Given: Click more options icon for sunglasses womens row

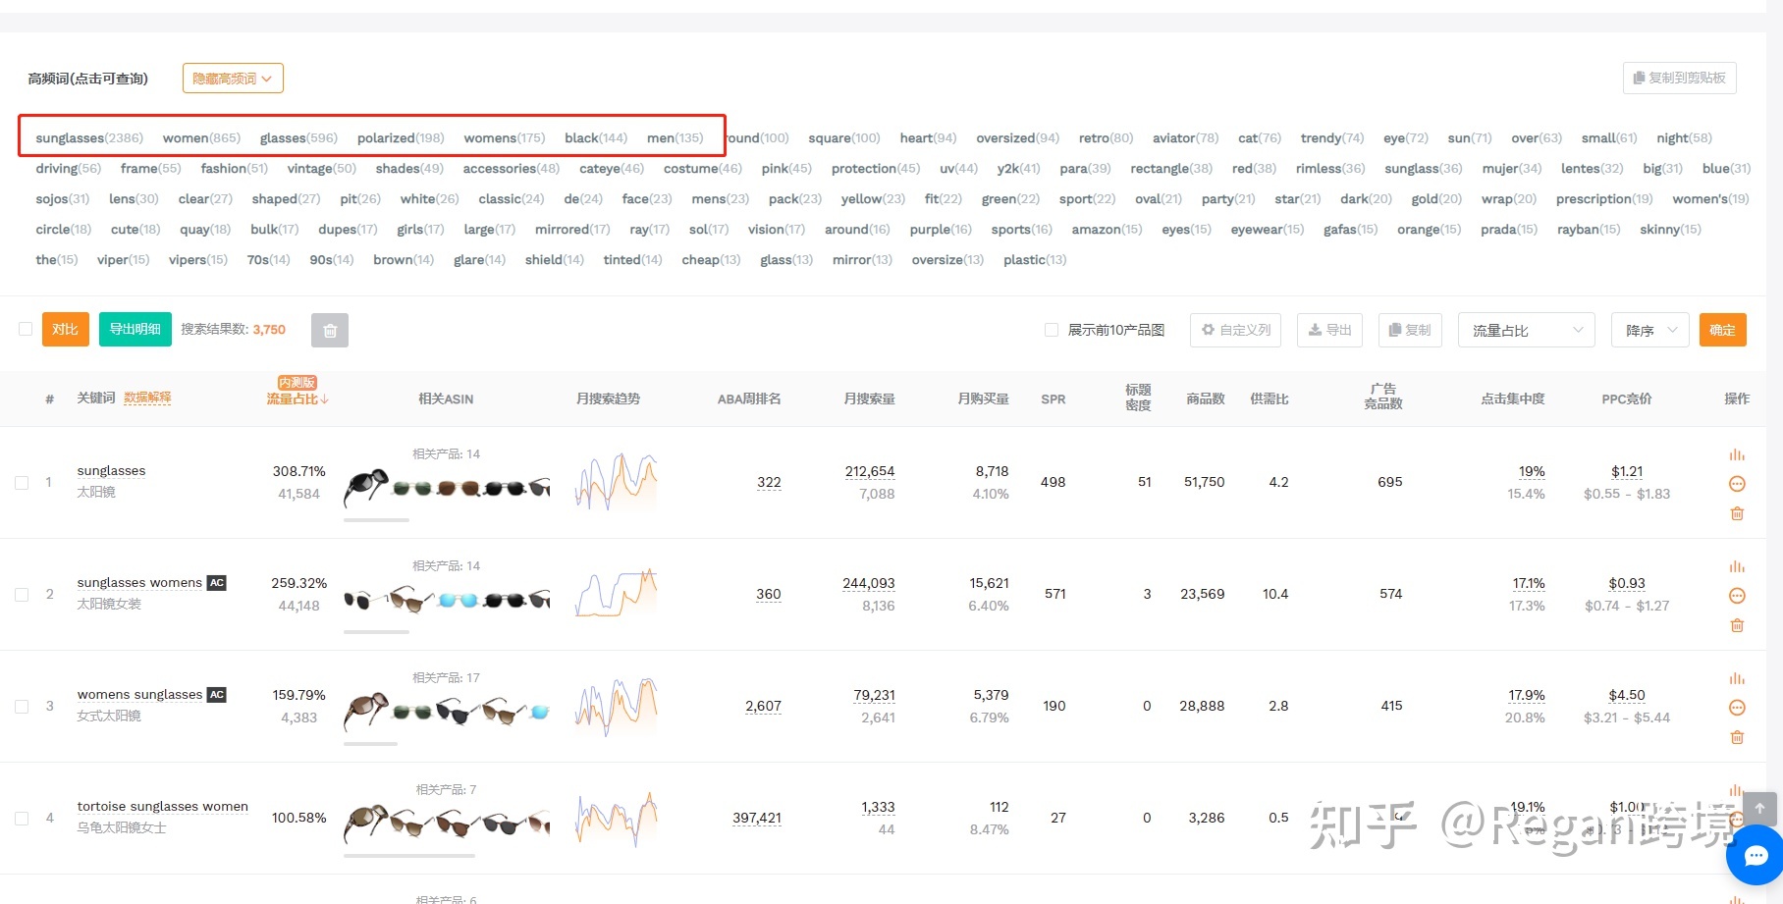Looking at the screenshot, I should (x=1737, y=596).
